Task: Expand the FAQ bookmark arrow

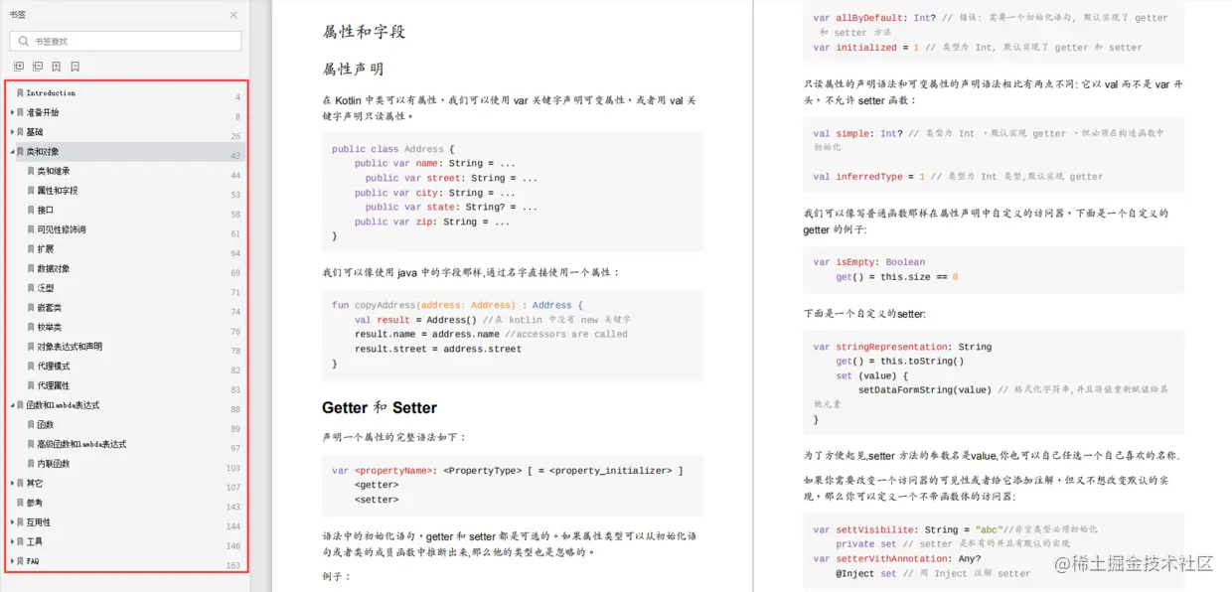Action: tap(12, 561)
